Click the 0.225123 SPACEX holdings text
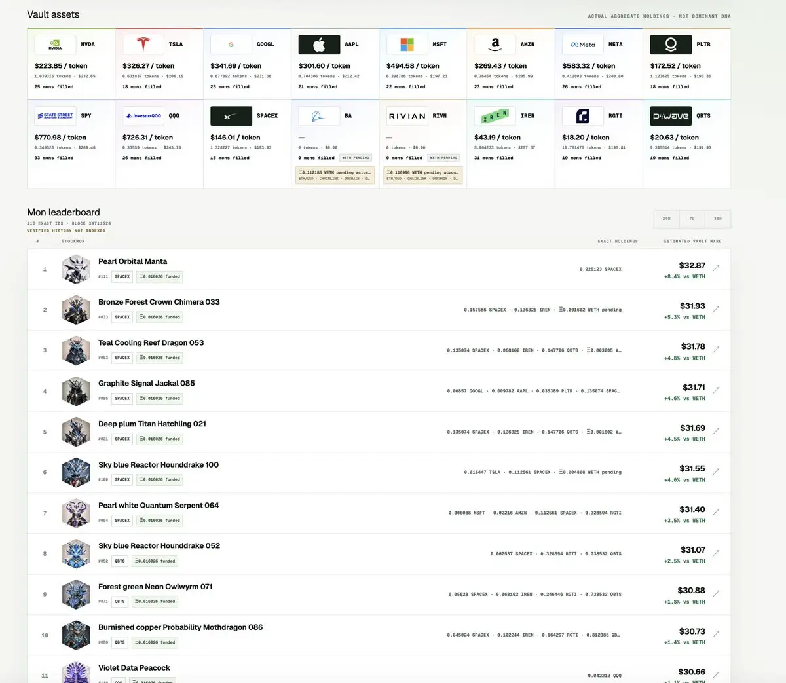This screenshot has height=683, width=786. [x=601, y=269]
